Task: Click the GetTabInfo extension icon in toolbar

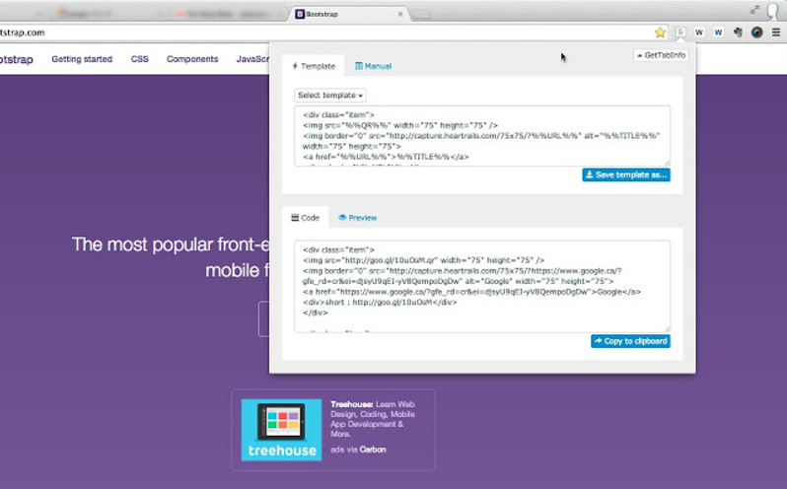Action: tap(680, 33)
